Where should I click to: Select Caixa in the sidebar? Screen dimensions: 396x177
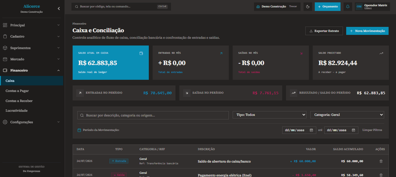[x=31, y=81]
